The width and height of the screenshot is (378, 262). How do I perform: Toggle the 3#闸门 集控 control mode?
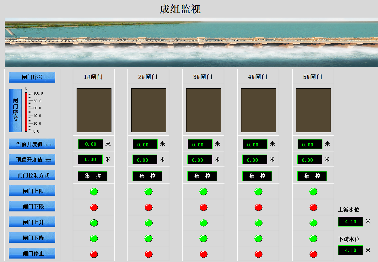202,176
